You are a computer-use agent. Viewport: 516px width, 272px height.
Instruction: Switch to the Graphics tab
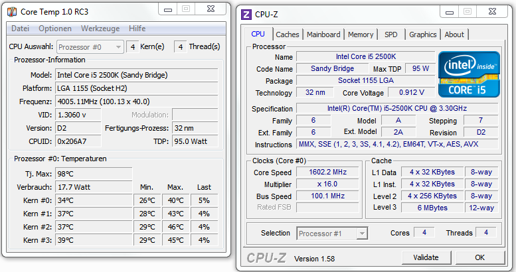point(423,34)
